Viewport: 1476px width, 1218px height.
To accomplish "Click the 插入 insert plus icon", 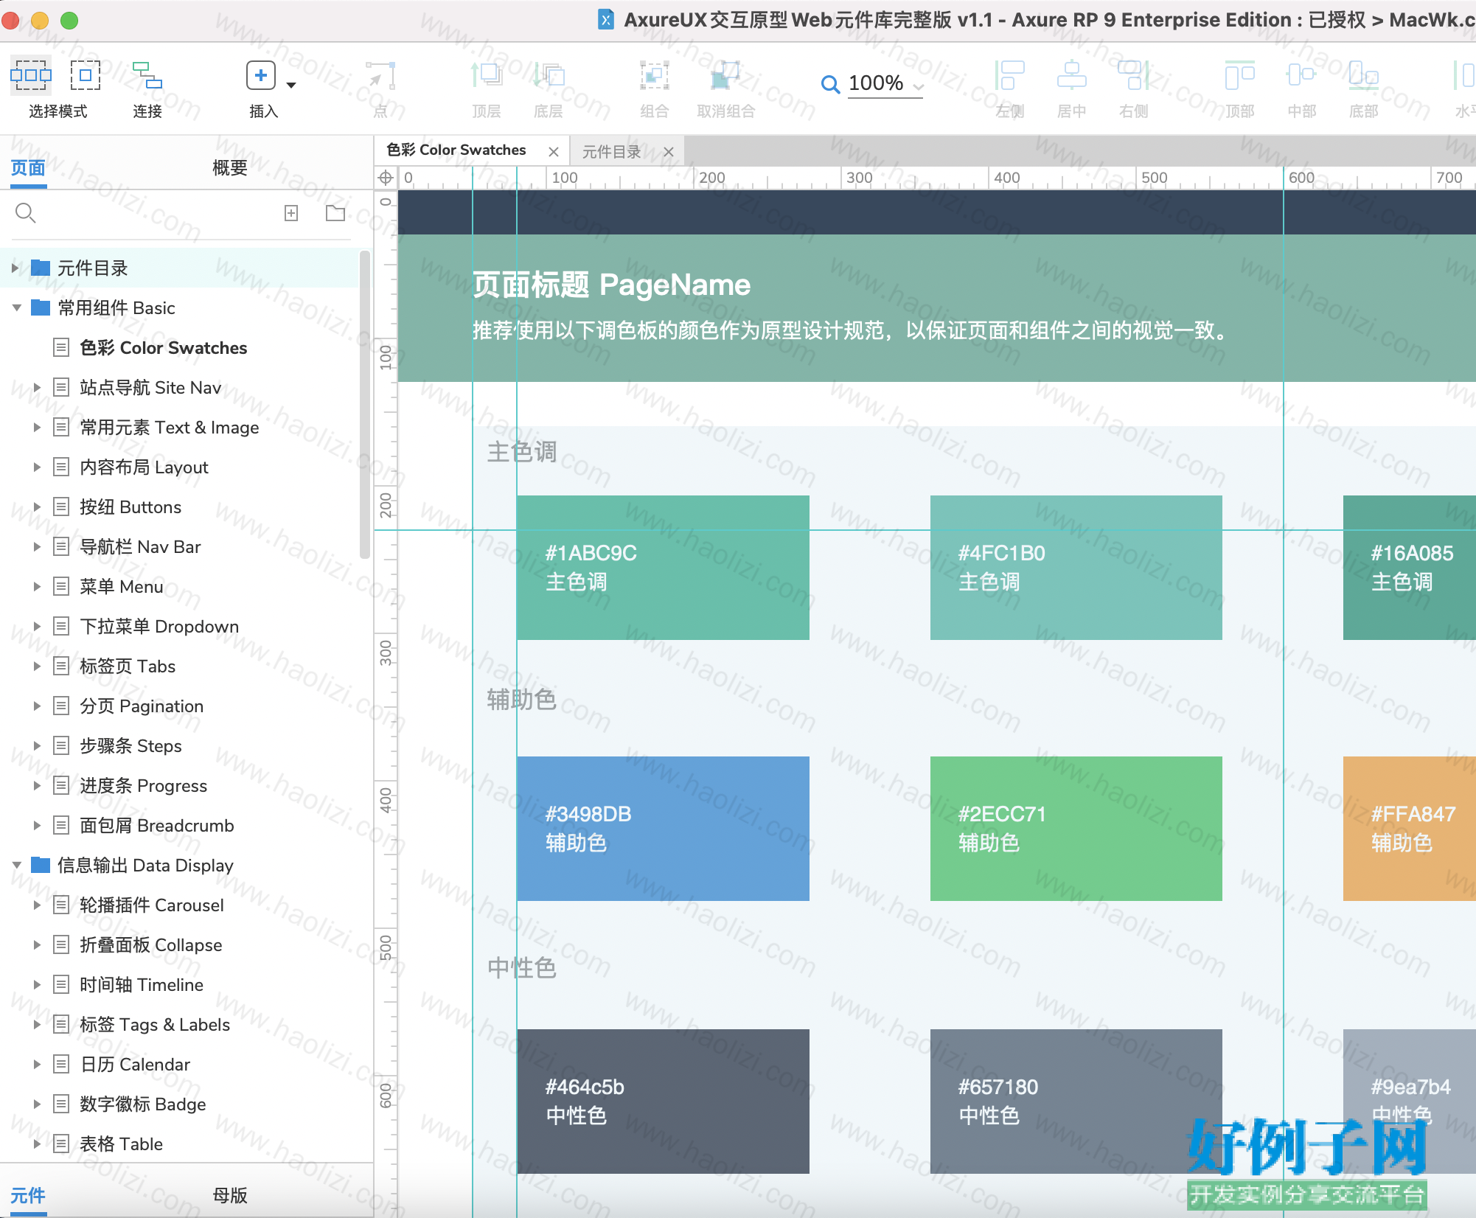I will pos(260,75).
